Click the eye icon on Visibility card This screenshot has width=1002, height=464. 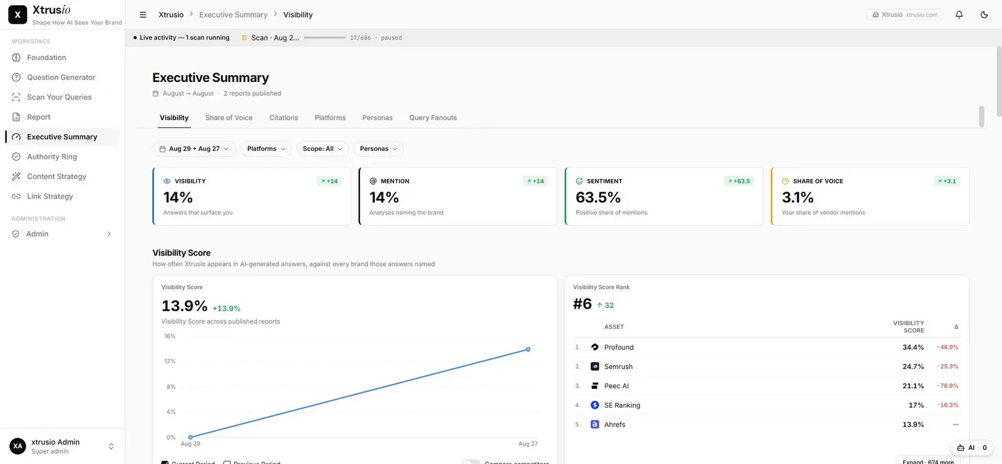click(167, 181)
